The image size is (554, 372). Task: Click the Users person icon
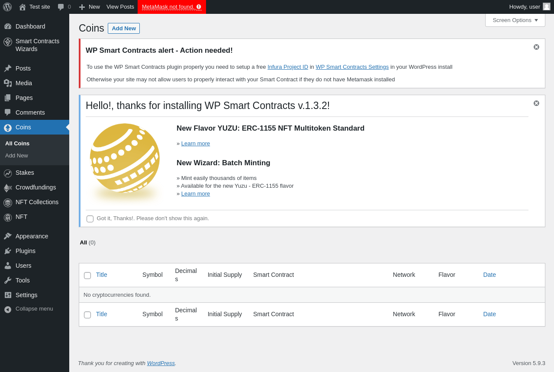(x=8, y=266)
